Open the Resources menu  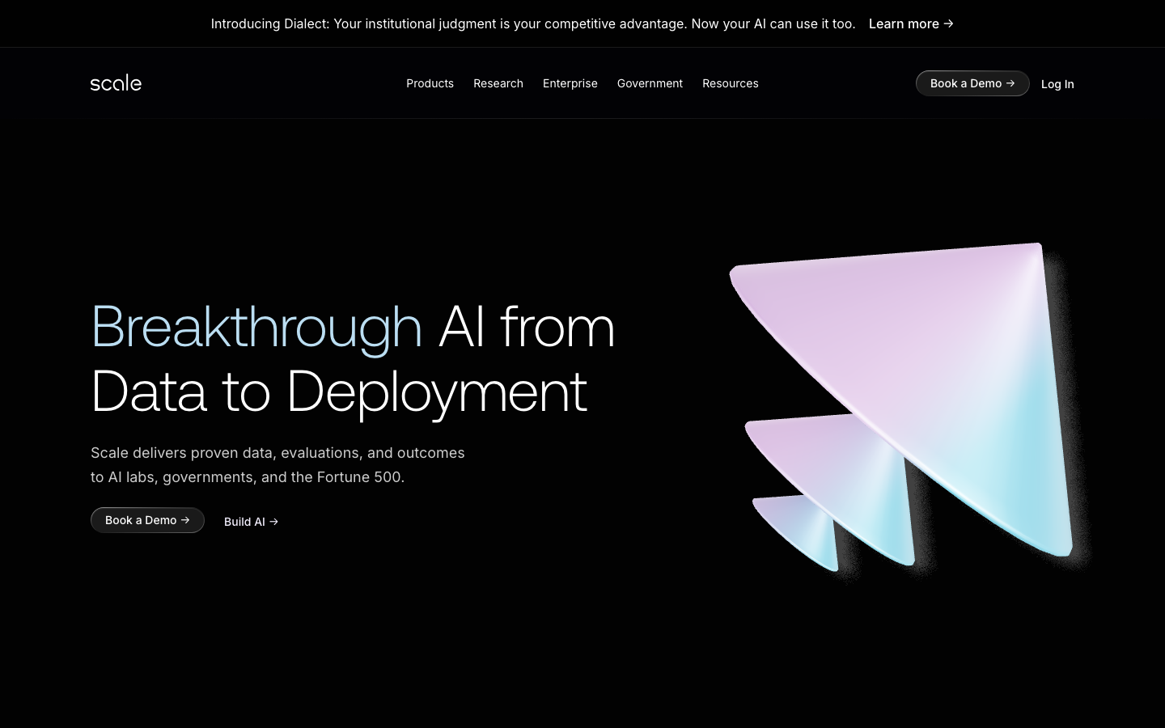(731, 83)
